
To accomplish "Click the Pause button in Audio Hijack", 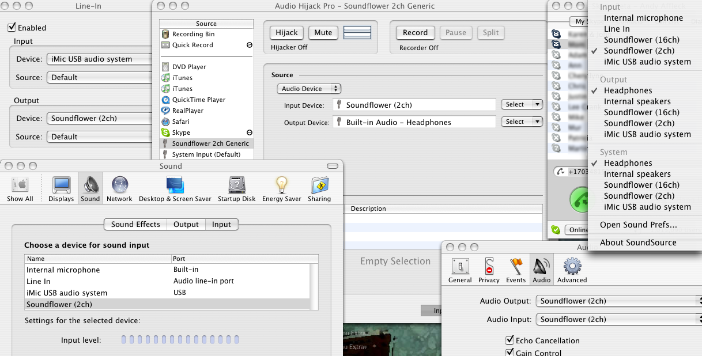I will click(x=456, y=33).
